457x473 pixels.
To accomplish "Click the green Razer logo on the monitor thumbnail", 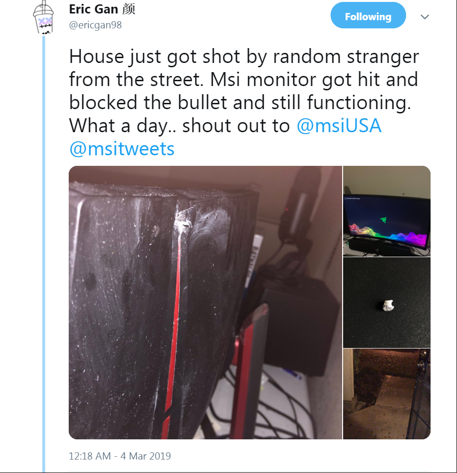I will (x=384, y=219).
